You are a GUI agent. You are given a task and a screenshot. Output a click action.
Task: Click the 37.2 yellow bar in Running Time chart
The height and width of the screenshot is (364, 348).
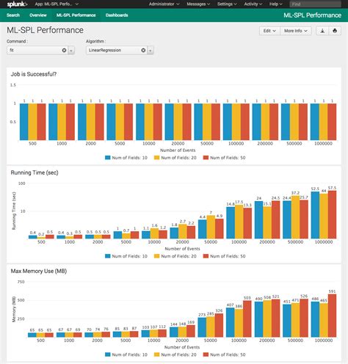pyautogui.click(x=295, y=217)
